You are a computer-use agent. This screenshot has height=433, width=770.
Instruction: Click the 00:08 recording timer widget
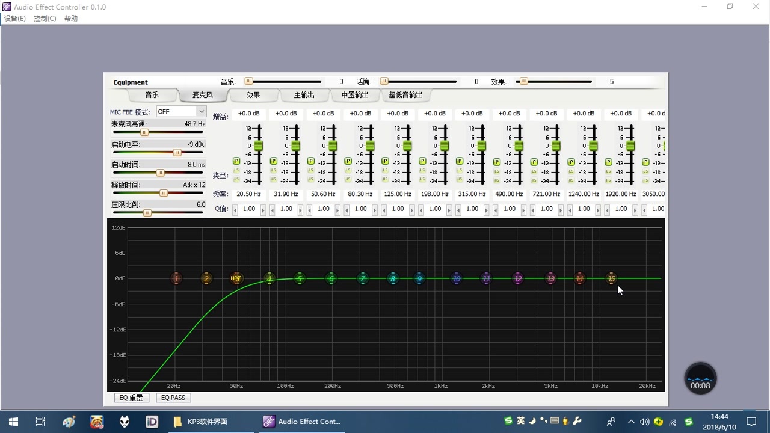pos(700,378)
